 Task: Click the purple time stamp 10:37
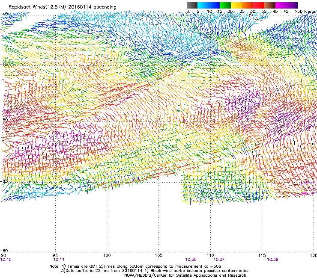[x=219, y=260]
